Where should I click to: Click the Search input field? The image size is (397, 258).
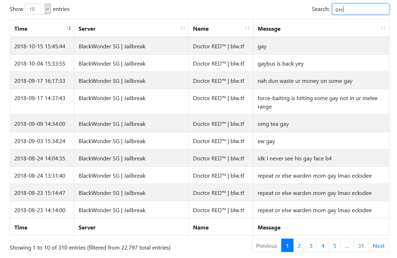[x=360, y=9]
